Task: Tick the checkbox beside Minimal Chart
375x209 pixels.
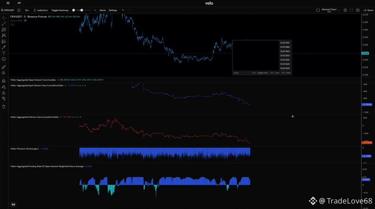Action: click(318, 10)
